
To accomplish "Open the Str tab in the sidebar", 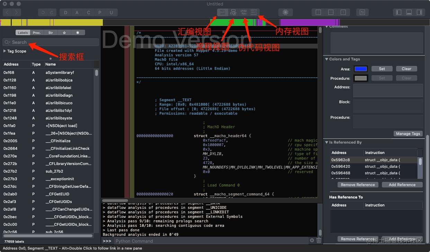I will pos(51,32).
